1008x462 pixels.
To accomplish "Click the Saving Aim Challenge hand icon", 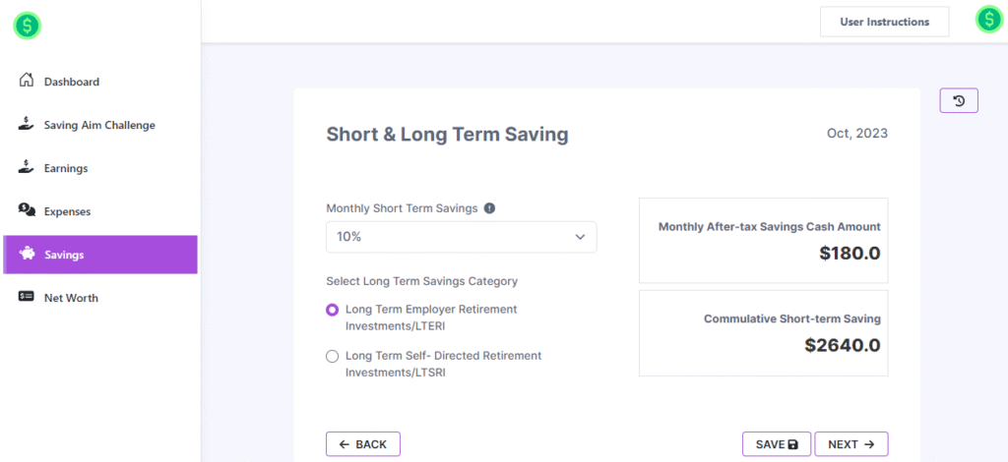I will (28, 125).
